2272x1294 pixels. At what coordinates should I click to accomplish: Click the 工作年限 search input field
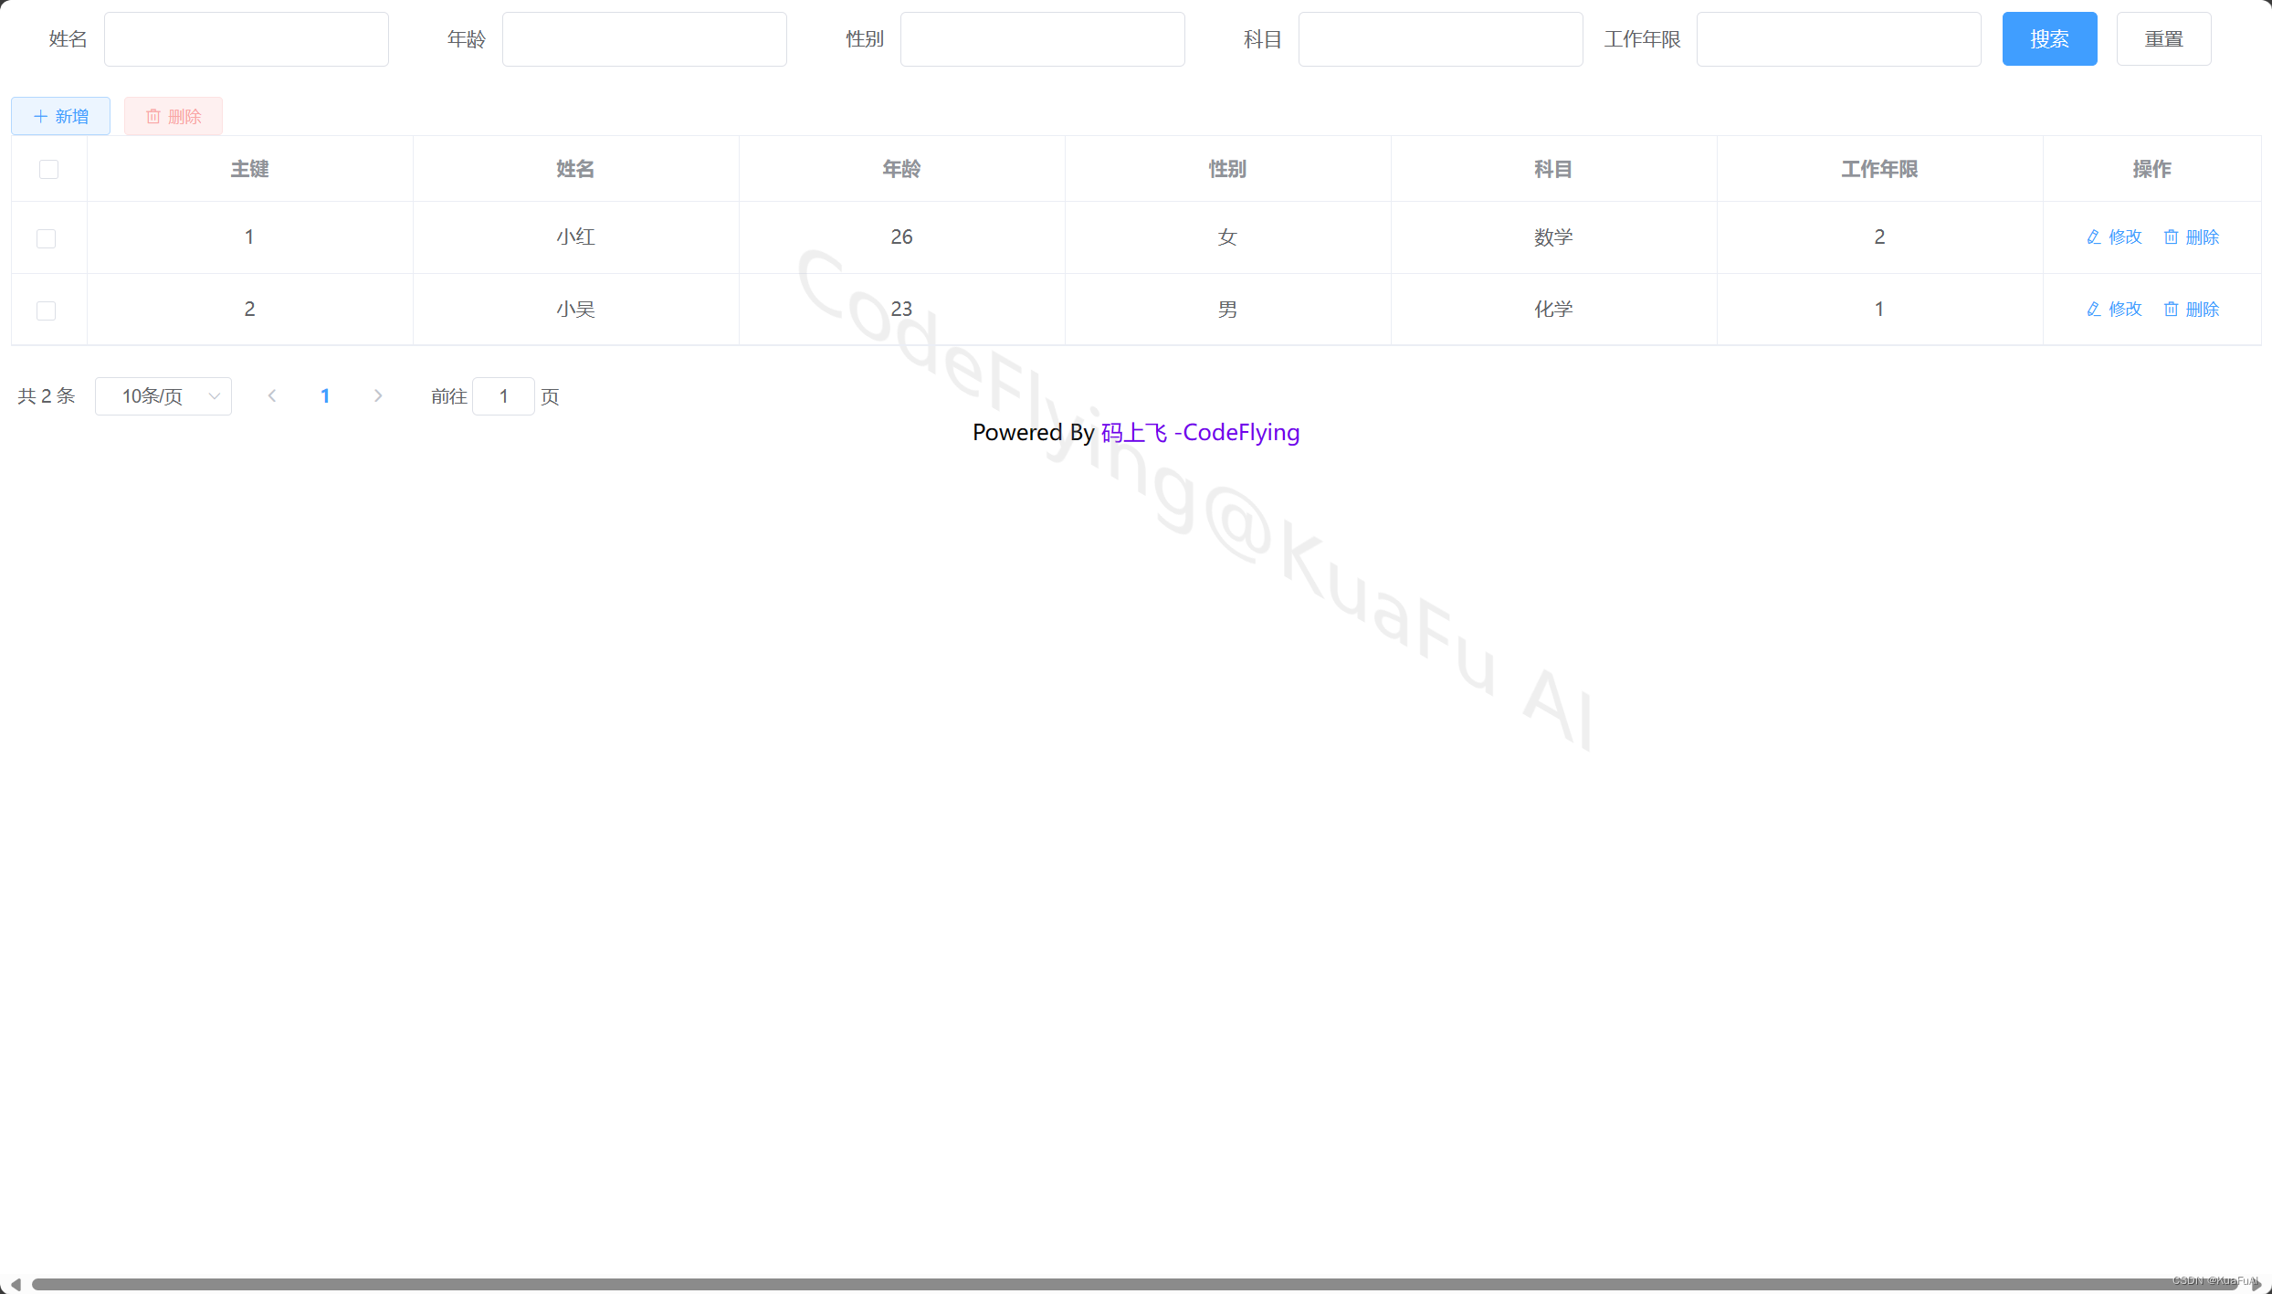pyautogui.click(x=1838, y=39)
